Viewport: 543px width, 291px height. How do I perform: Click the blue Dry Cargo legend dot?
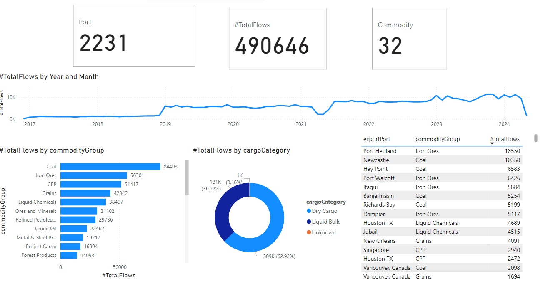pyautogui.click(x=309, y=211)
